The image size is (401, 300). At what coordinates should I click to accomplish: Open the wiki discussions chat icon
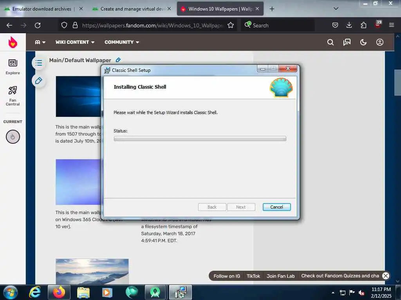point(347,42)
